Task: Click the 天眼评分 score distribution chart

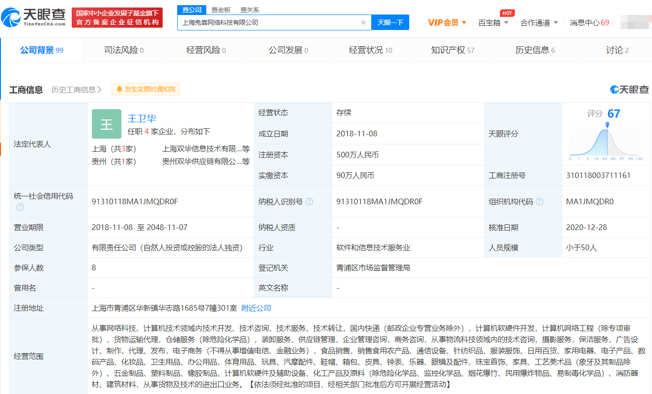Action: tap(607, 141)
